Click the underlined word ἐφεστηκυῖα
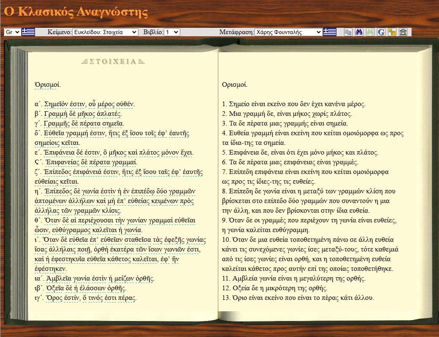Screen dimensions: 439x337 (69, 259)
